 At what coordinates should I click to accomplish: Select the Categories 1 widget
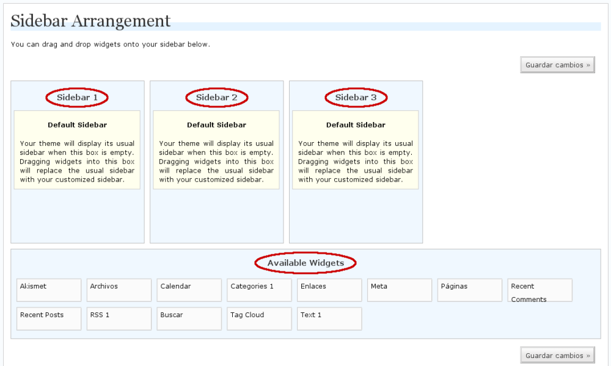[x=260, y=290]
